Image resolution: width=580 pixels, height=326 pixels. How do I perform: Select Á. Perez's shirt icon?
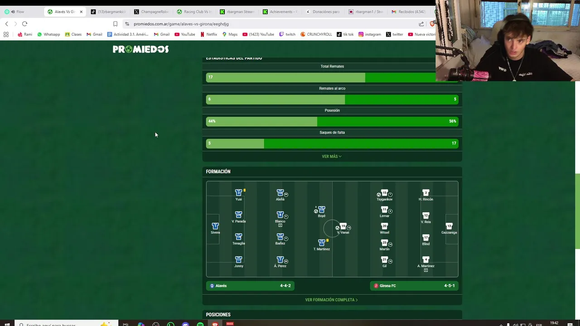(x=280, y=259)
